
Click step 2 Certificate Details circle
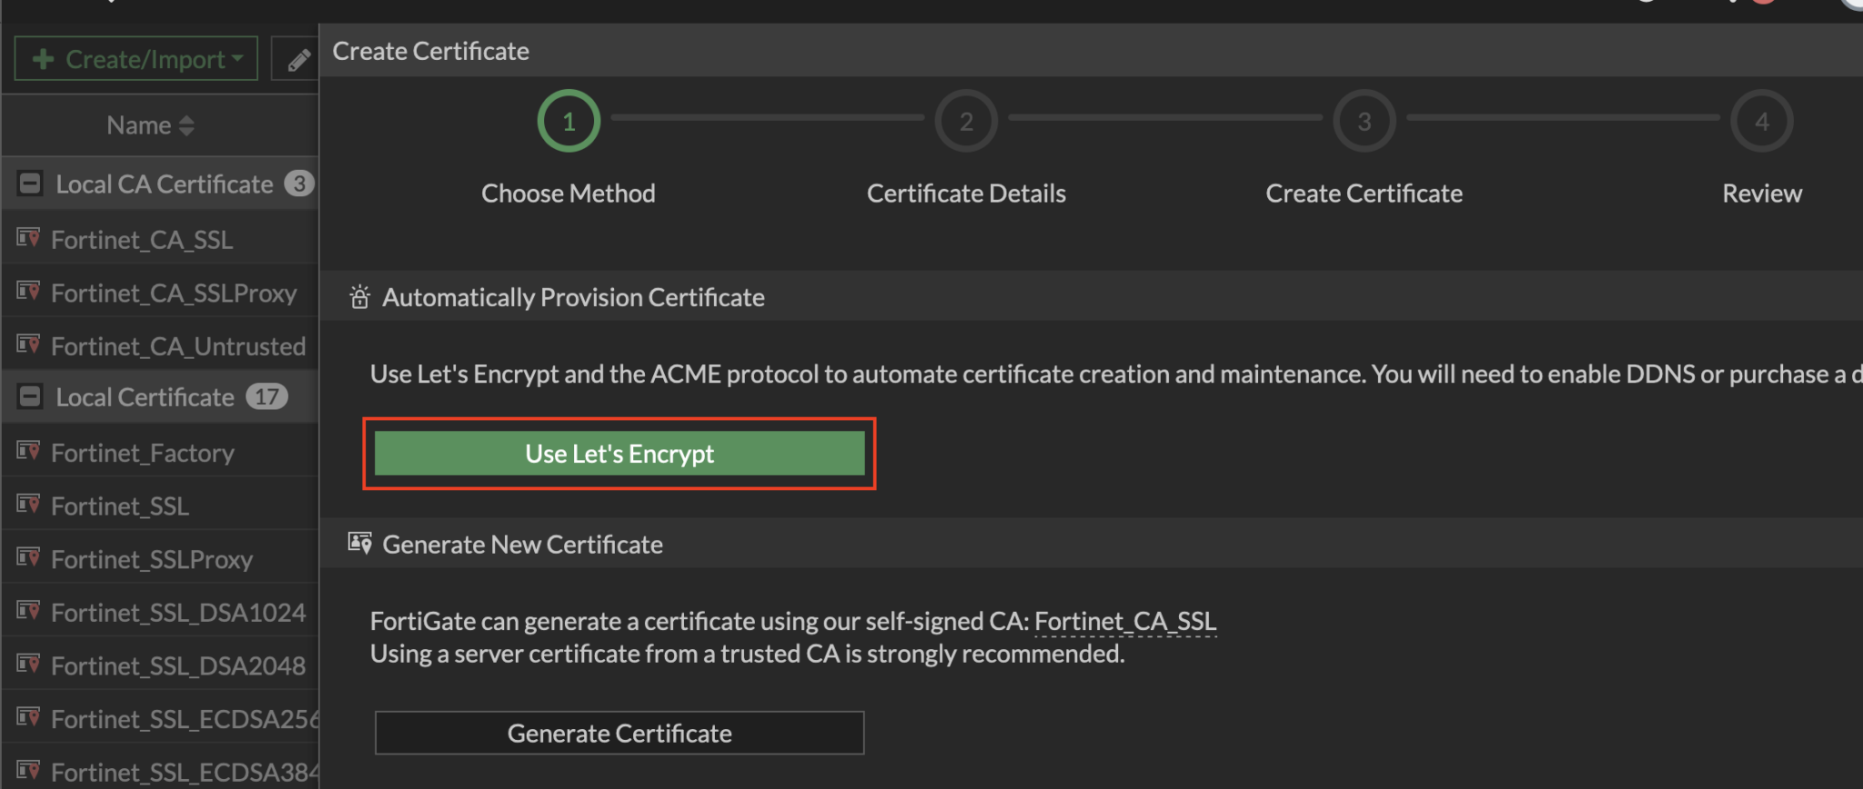point(966,121)
